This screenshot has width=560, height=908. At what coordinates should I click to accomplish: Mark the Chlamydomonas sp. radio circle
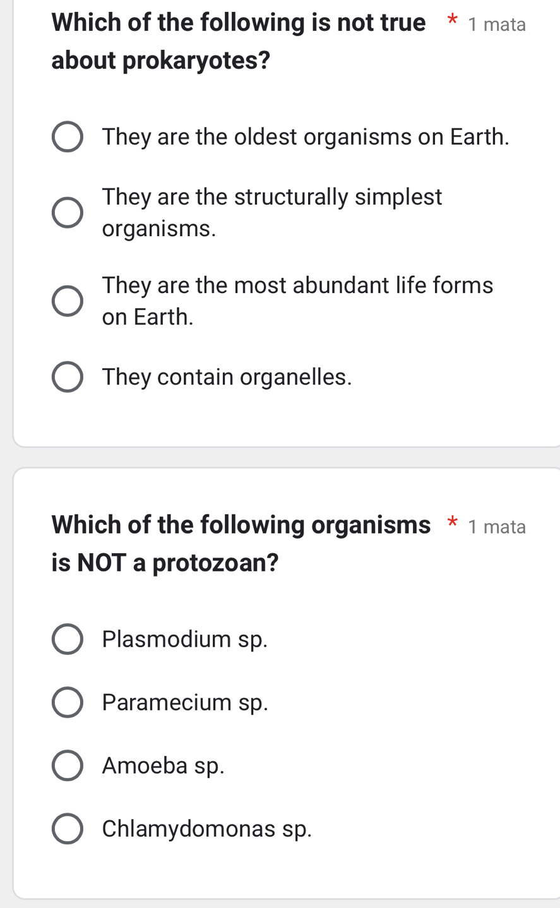pos(67,829)
